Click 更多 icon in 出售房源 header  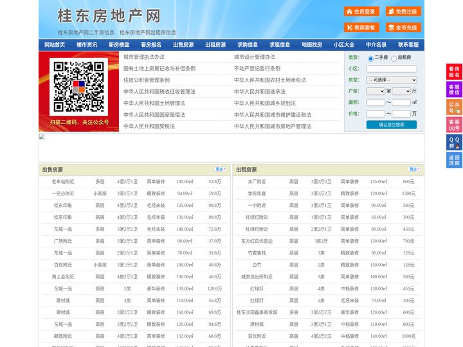pos(220,169)
